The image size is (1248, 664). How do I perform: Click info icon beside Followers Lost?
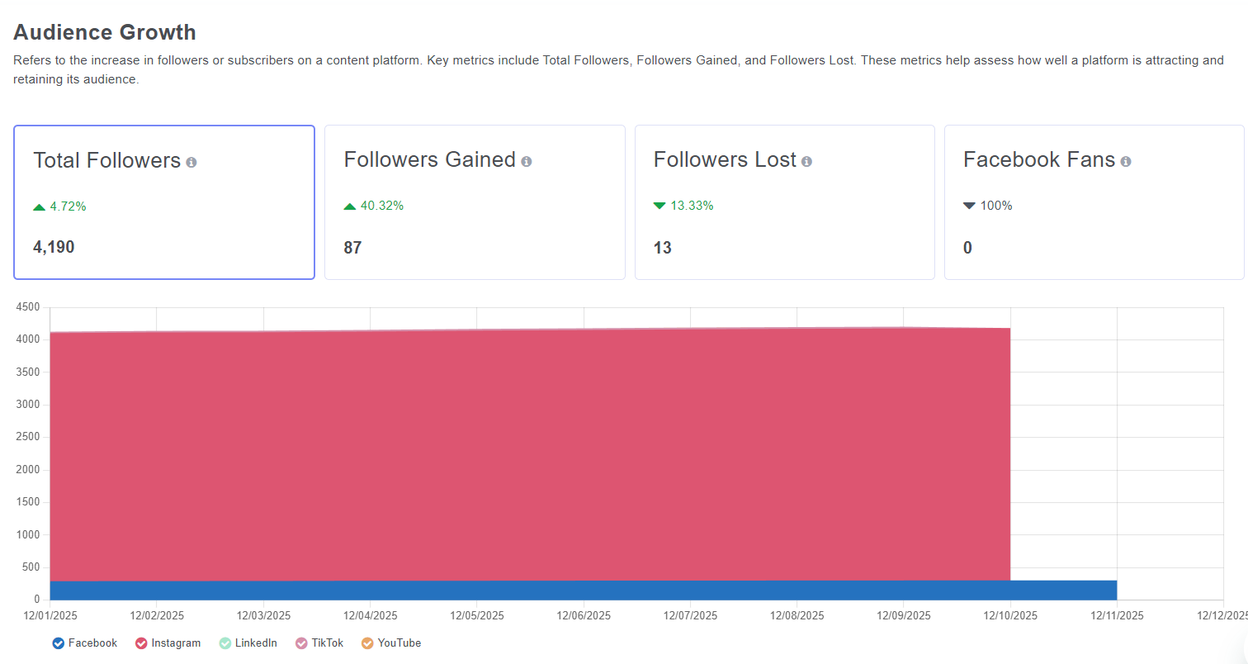pos(806,162)
